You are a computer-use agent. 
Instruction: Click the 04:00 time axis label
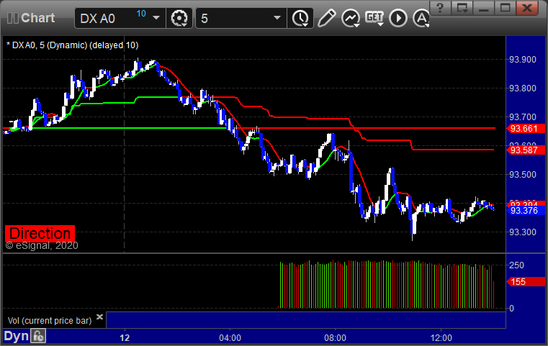pyautogui.click(x=230, y=338)
